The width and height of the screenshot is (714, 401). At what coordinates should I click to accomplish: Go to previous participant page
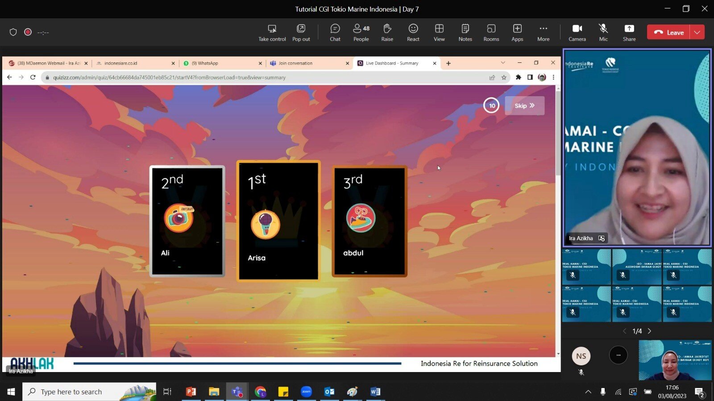click(x=624, y=331)
